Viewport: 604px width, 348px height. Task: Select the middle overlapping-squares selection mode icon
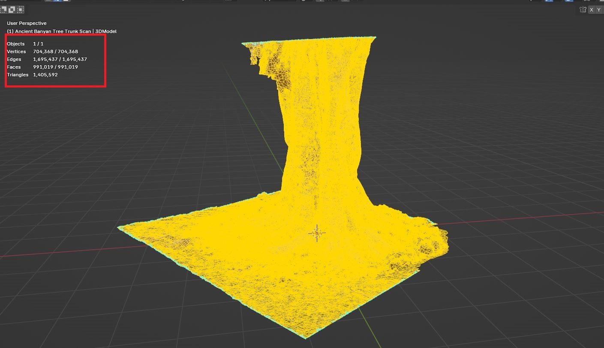click(x=12, y=9)
